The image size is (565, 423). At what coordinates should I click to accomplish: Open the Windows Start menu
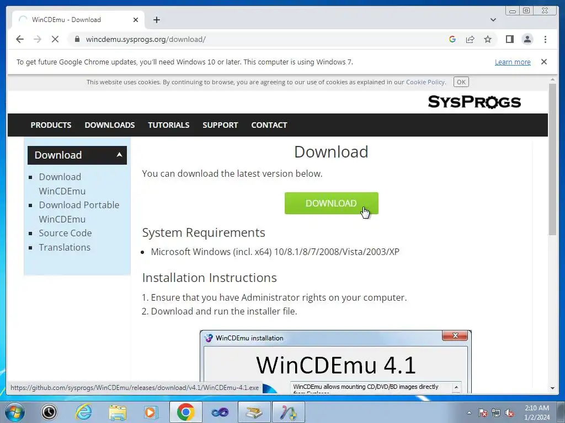pos(15,412)
